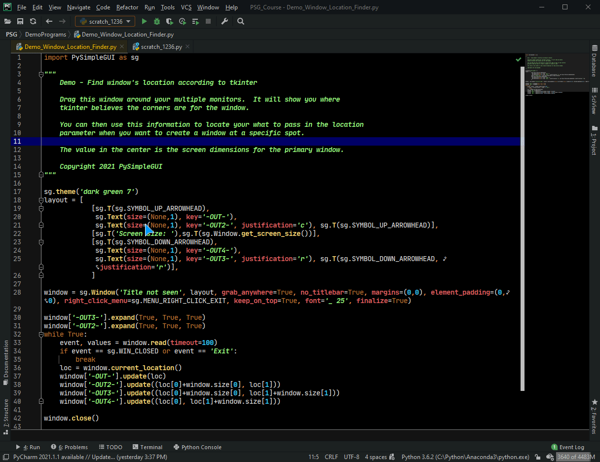Reload all files from disk with the sync icon
The height and width of the screenshot is (462, 600).
pyautogui.click(x=33, y=21)
